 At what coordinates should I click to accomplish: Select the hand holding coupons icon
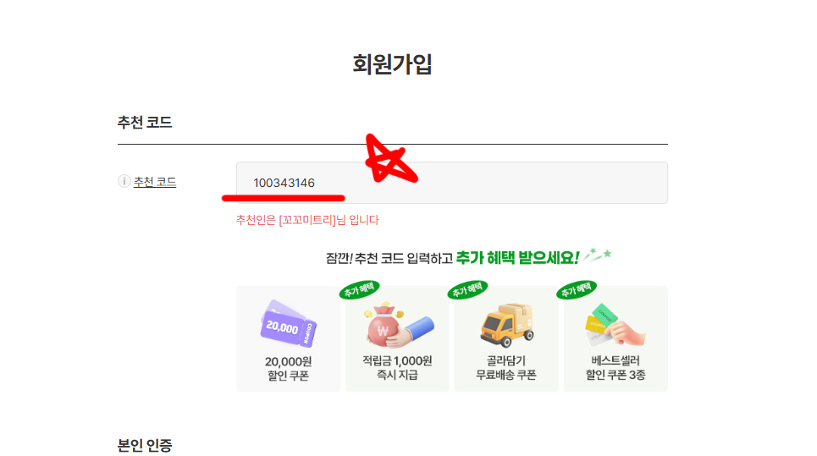coord(615,325)
